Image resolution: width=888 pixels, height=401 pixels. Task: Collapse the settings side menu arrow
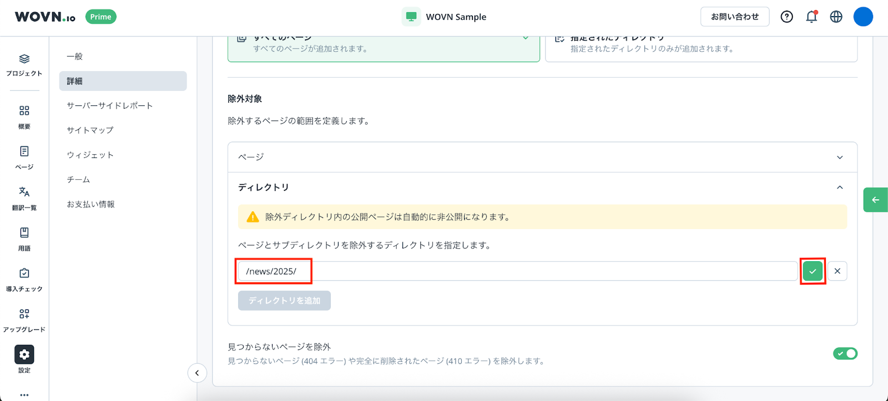click(197, 373)
